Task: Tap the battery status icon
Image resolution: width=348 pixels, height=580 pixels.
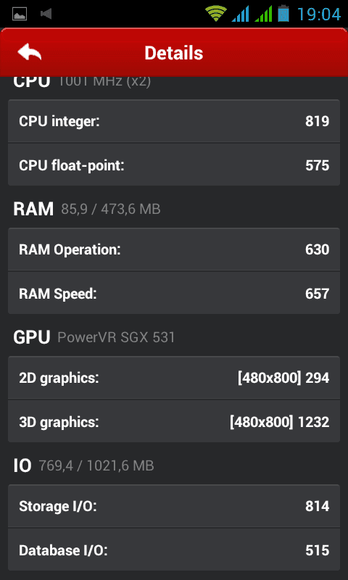Action: pos(283,13)
